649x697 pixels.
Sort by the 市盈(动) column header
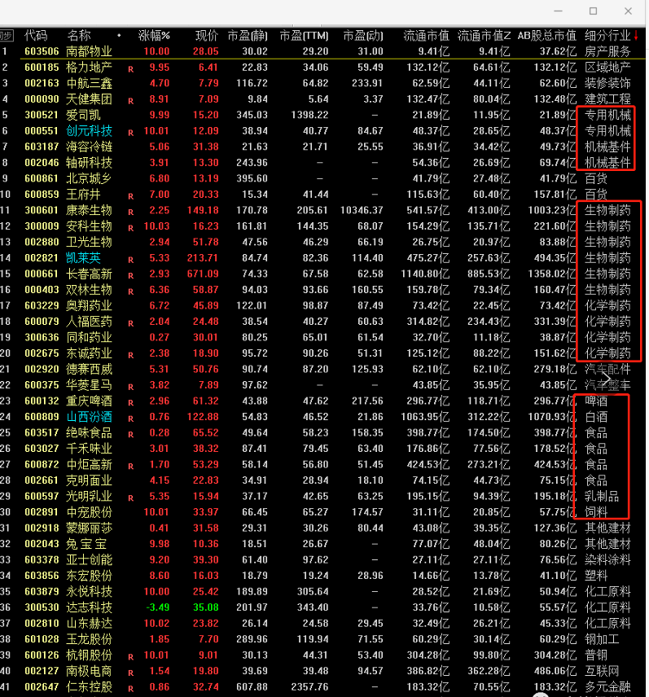pyautogui.click(x=363, y=36)
